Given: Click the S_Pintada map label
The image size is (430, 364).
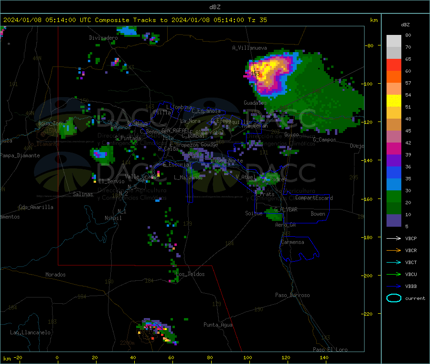Looking at the screenshot, I should pyautogui.click(x=128, y=138).
